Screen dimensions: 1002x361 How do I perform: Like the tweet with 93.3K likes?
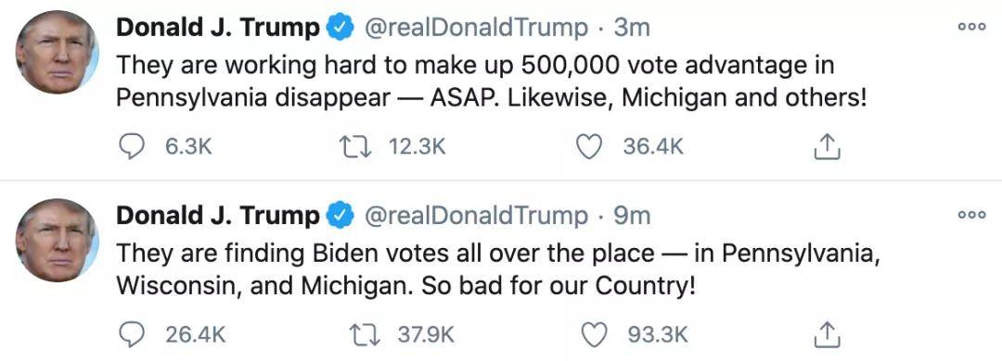click(594, 335)
